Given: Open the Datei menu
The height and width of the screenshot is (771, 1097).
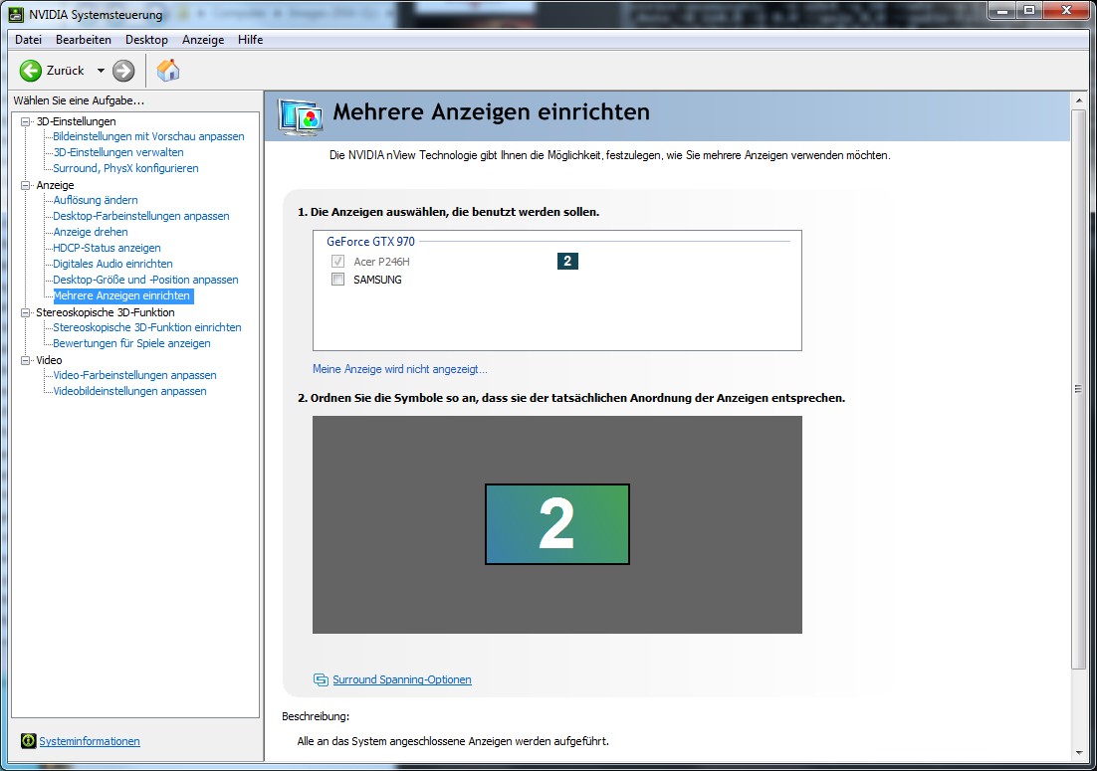Looking at the screenshot, I should [28, 40].
